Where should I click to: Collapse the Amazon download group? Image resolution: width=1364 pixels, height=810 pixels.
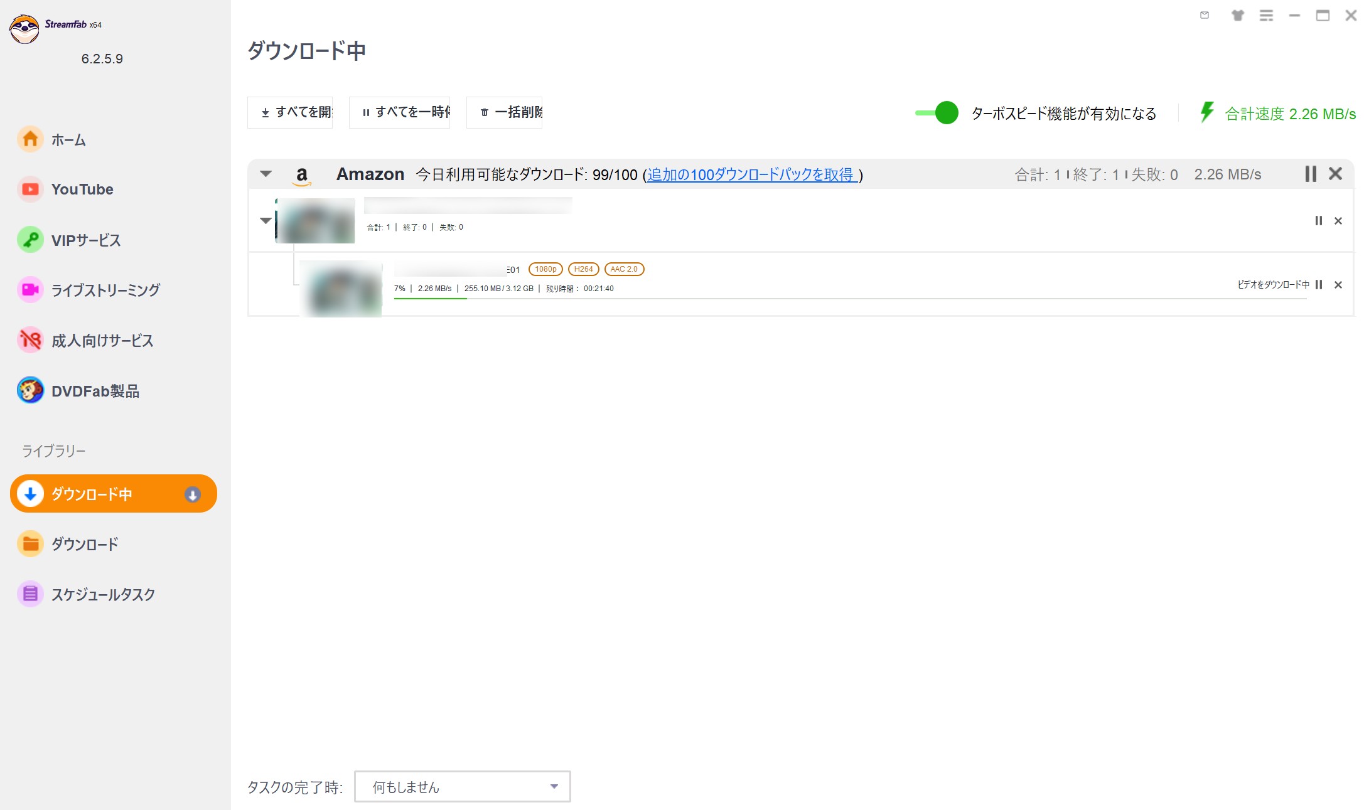coord(266,174)
